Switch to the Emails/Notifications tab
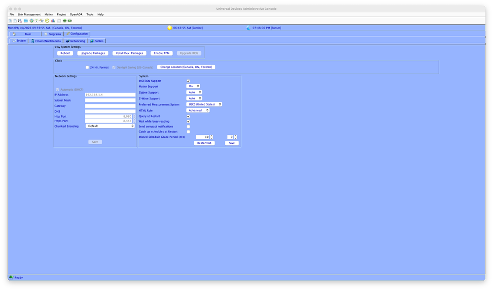Image resolution: width=493 pixels, height=290 pixels. pos(45,41)
